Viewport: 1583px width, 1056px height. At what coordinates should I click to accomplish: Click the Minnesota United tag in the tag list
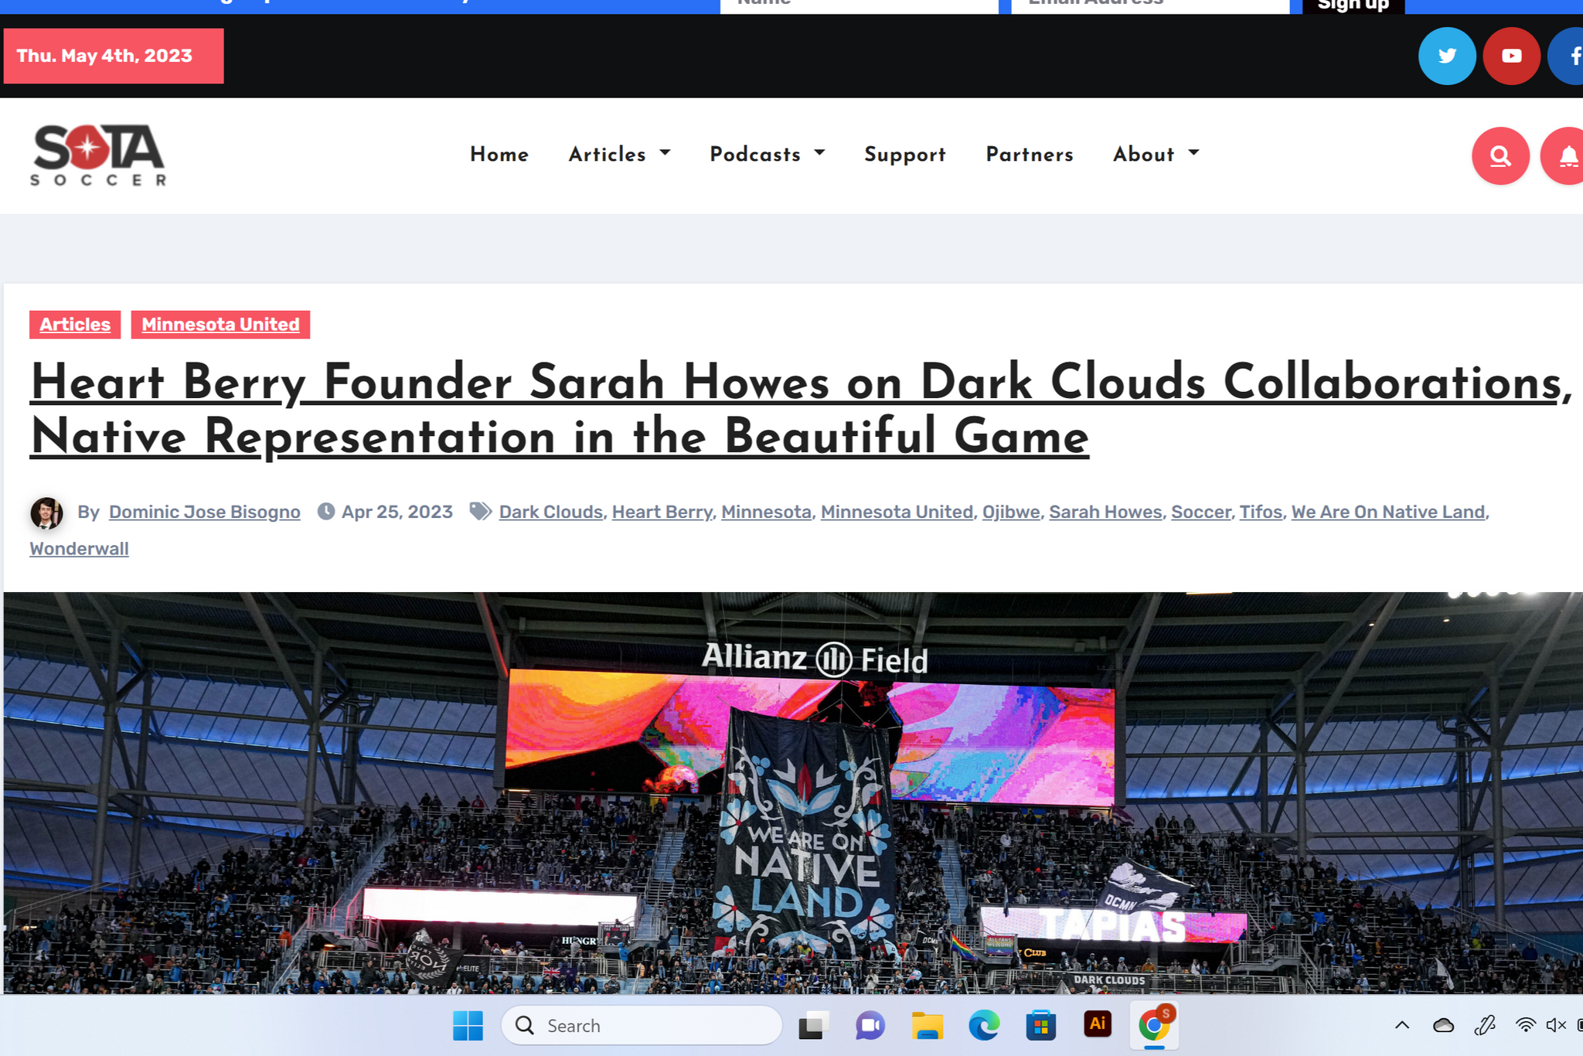pyautogui.click(x=897, y=512)
